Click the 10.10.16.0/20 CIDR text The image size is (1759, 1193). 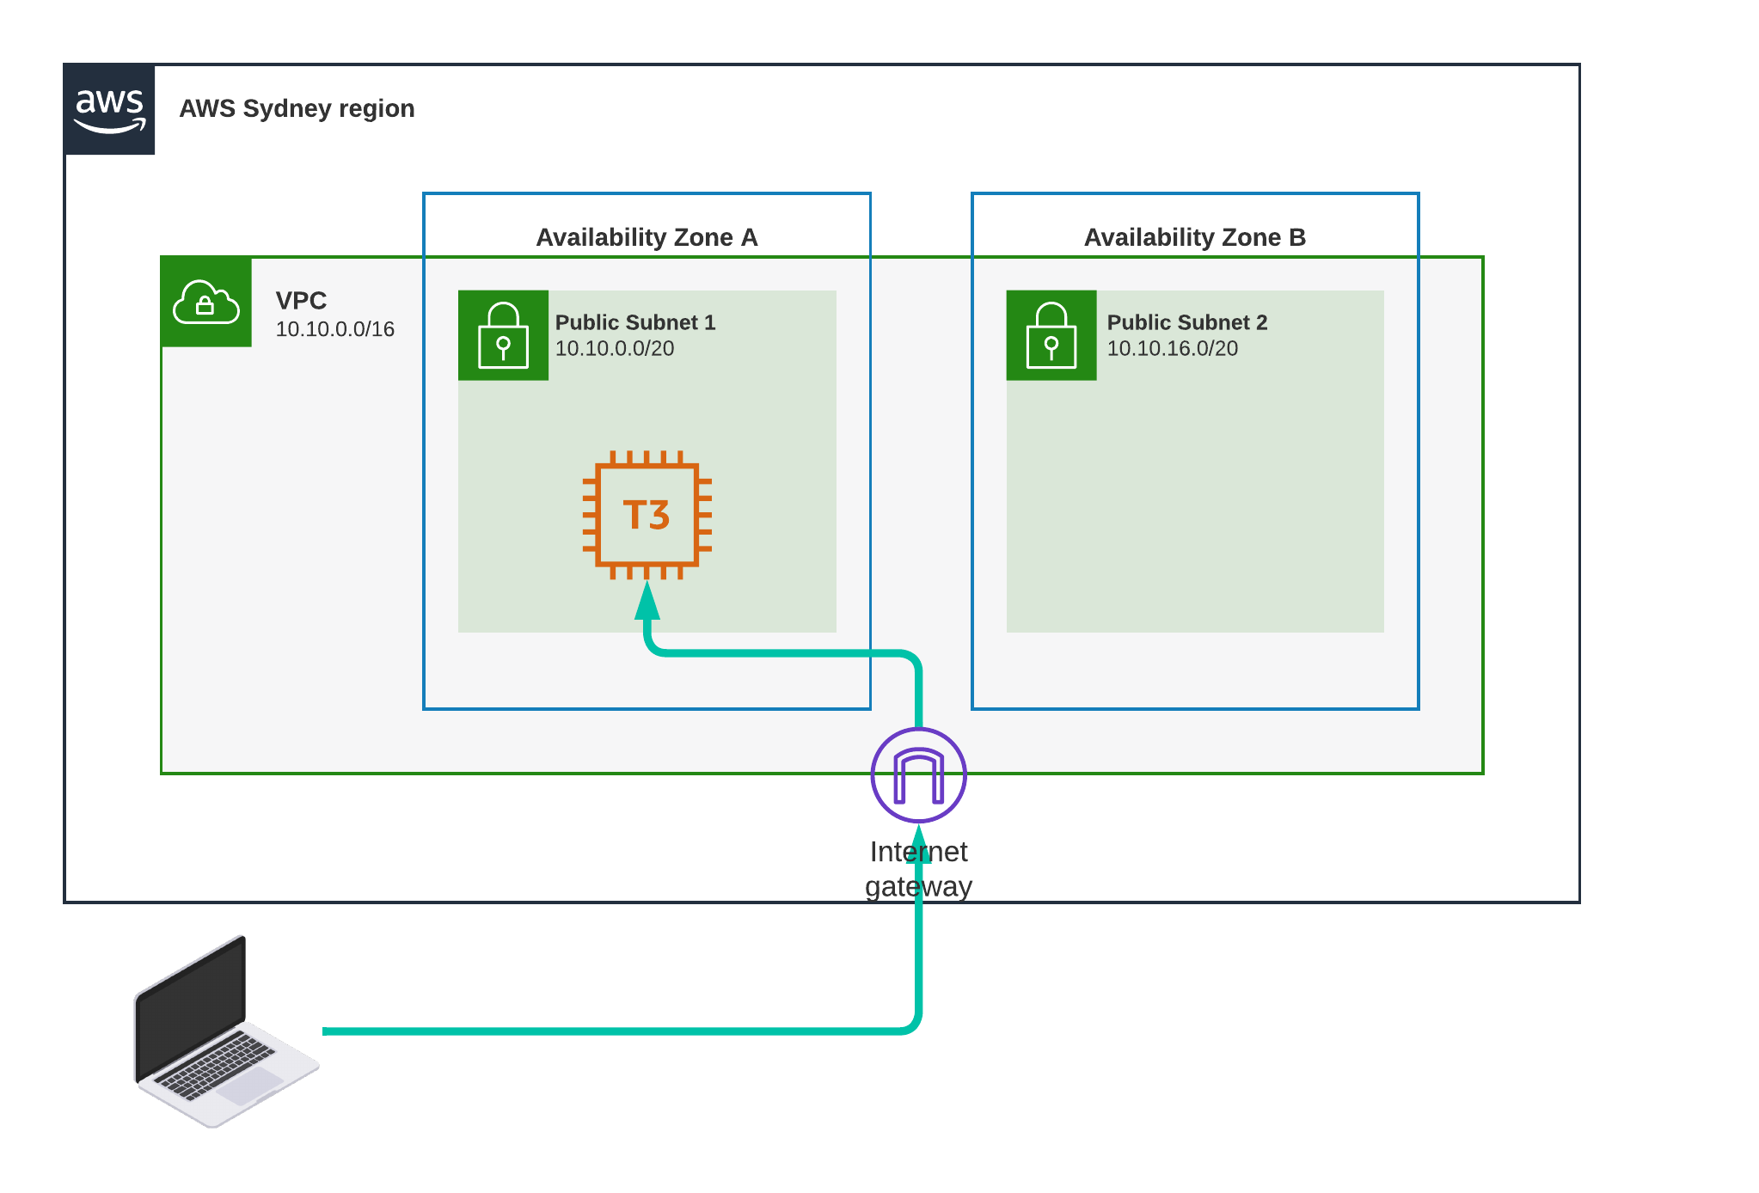point(1172,348)
